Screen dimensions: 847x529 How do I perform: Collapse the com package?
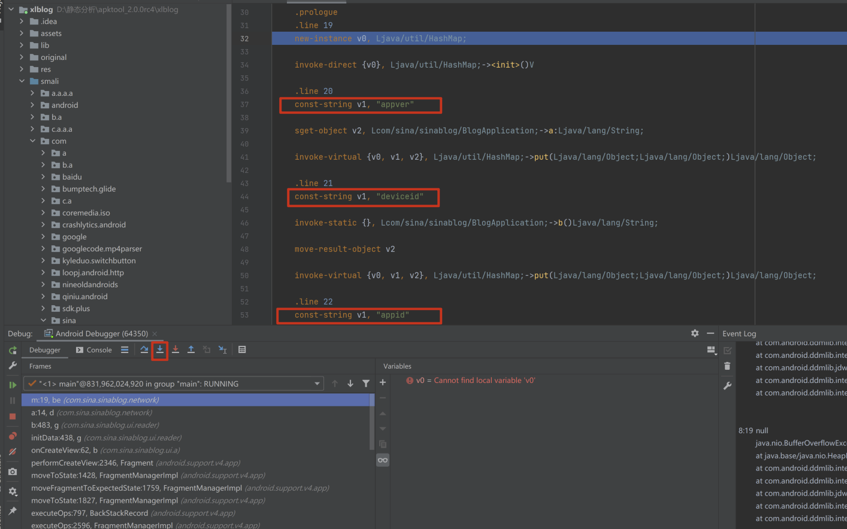[x=32, y=141]
